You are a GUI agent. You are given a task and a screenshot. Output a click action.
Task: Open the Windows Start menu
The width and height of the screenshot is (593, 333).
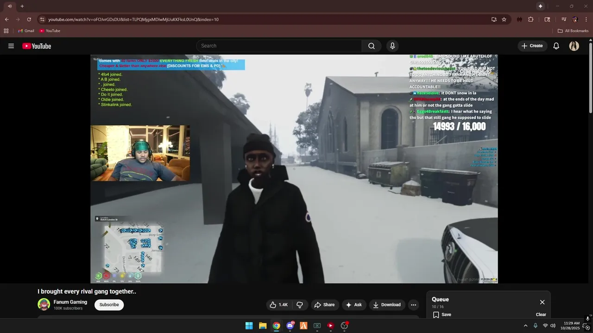[x=249, y=326]
